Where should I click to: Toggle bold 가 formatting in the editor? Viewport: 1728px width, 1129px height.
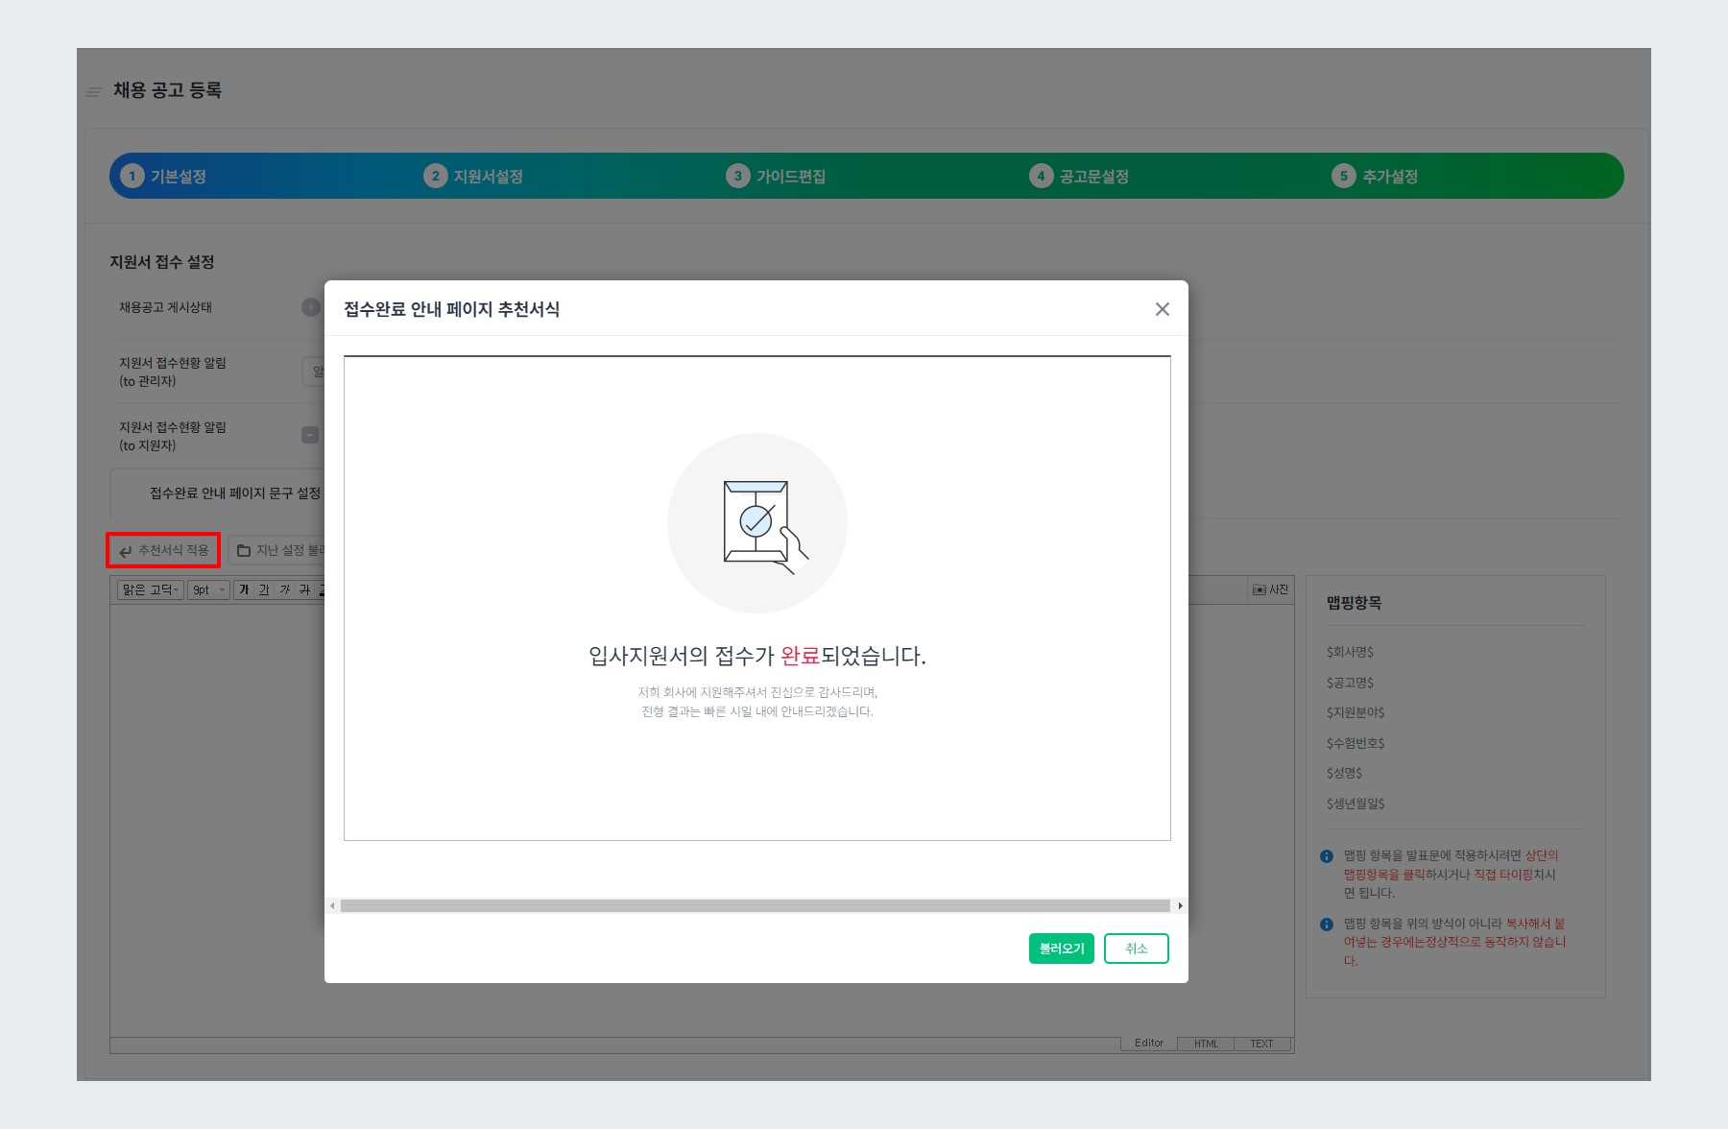pyautogui.click(x=244, y=589)
